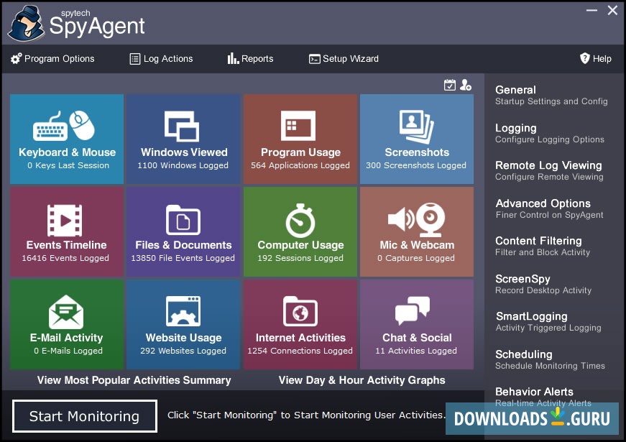The height and width of the screenshot is (442, 626).
Task: Select '16416 Events Logged' text
Action: coord(65,258)
